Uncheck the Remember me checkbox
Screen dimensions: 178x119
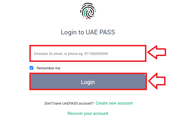point(32,68)
